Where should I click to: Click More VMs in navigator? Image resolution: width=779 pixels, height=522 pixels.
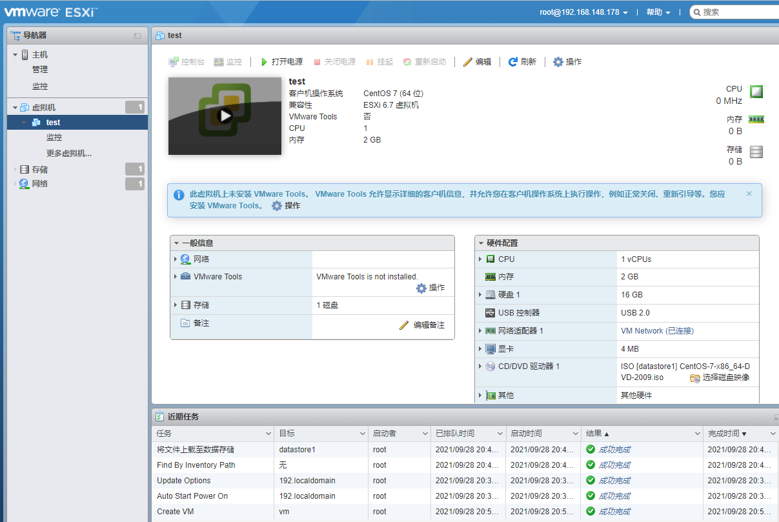(x=69, y=154)
